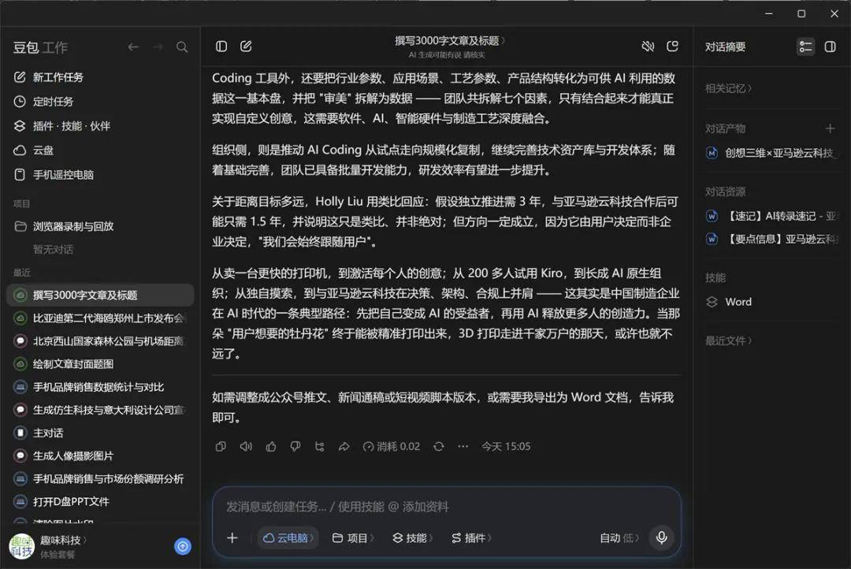Like the reply with thumbs-up icon
This screenshot has width=851, height=569.
tap(271, 446)
